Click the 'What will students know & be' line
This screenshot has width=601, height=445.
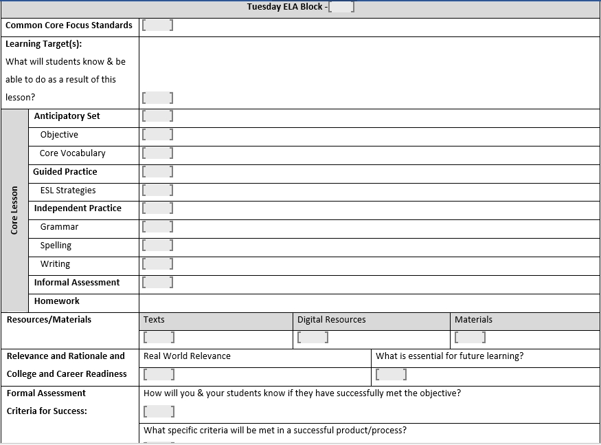pyautogui.click(x=65, y=61)
